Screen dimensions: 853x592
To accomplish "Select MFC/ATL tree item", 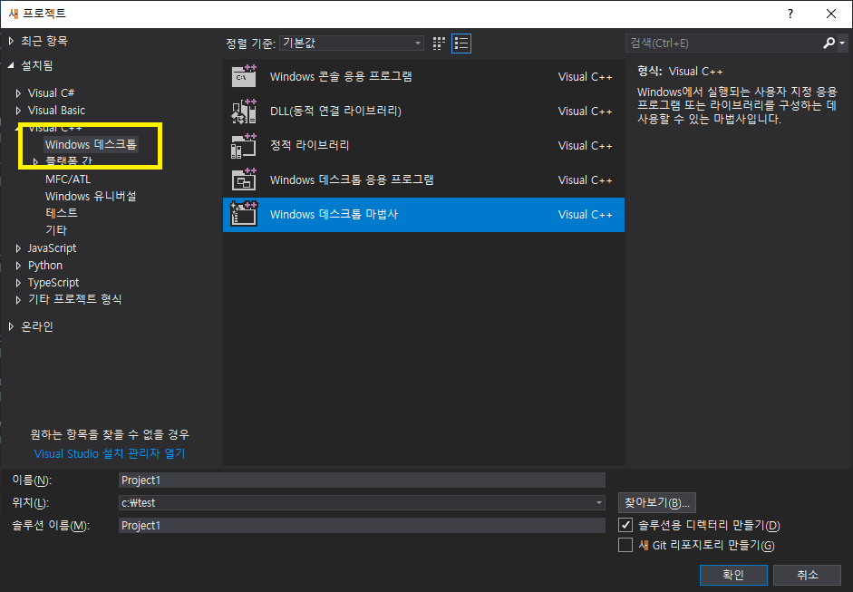I will 68,179.
